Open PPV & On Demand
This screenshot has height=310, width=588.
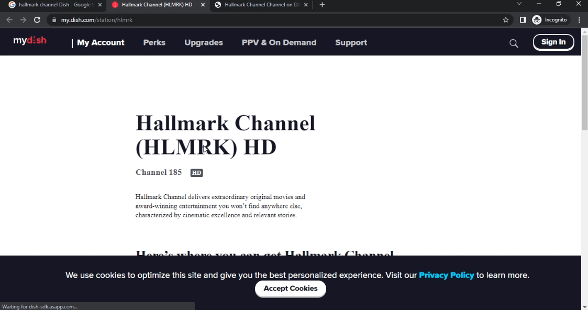pyautogui.click(x=279, y=43)
